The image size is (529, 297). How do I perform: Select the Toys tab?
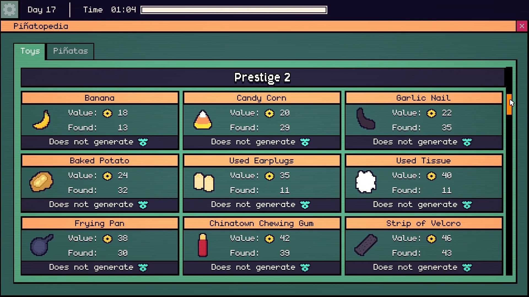point(30,51)
